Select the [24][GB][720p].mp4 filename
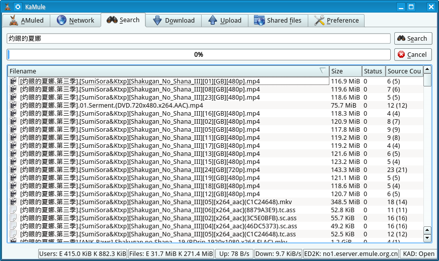The height and width of the screenshot is (261, 439). (140, 170)
